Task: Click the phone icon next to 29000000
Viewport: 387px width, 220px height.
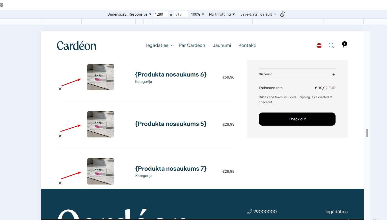Action: click(x=249, y=211)
